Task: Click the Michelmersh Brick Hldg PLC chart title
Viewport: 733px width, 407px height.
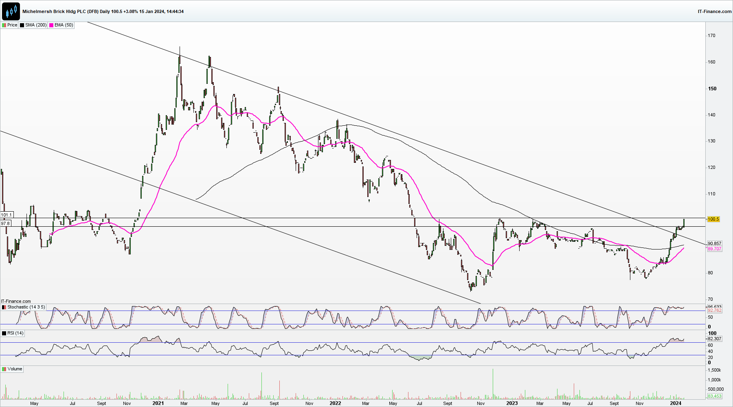Action: point(103,11)
